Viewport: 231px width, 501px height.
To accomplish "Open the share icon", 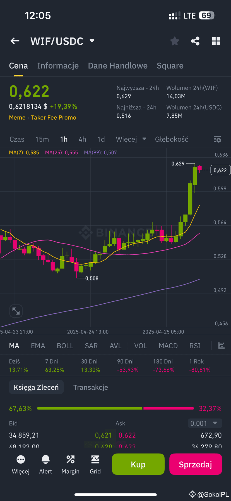I will [x=195, y=41].
